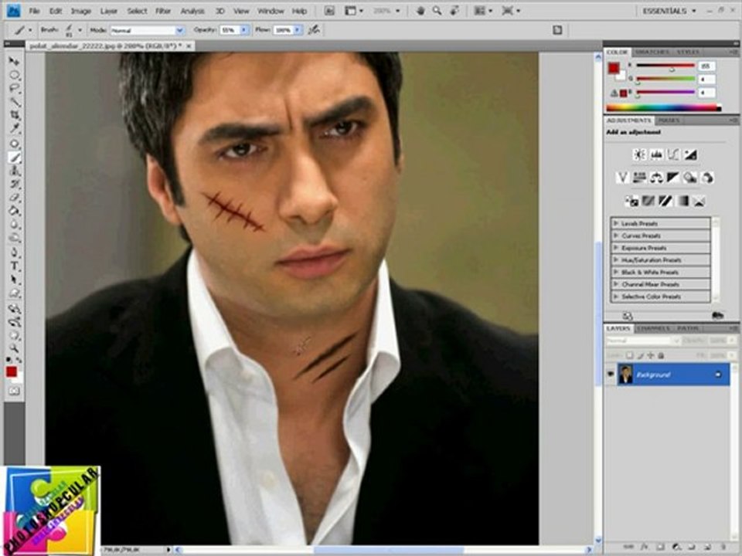Pick the Horizontal Type tool
This screenshot has height=556, width=742.
point(15,266)
